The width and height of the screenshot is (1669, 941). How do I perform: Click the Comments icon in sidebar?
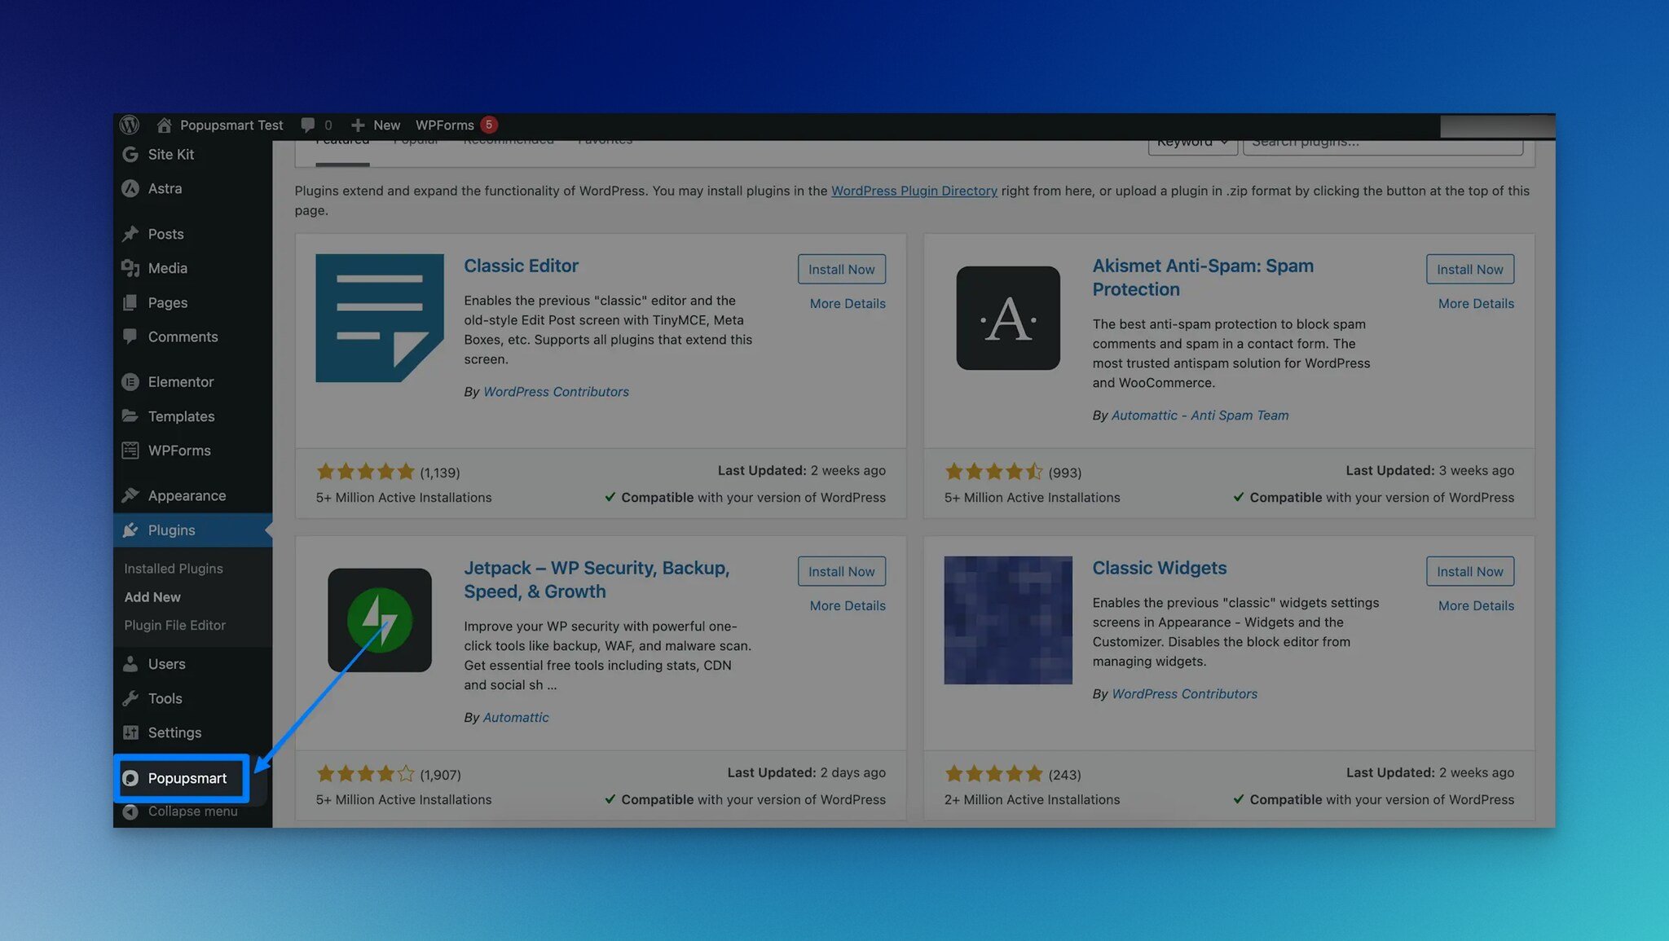pyautogui.click(x=130, y=337)
